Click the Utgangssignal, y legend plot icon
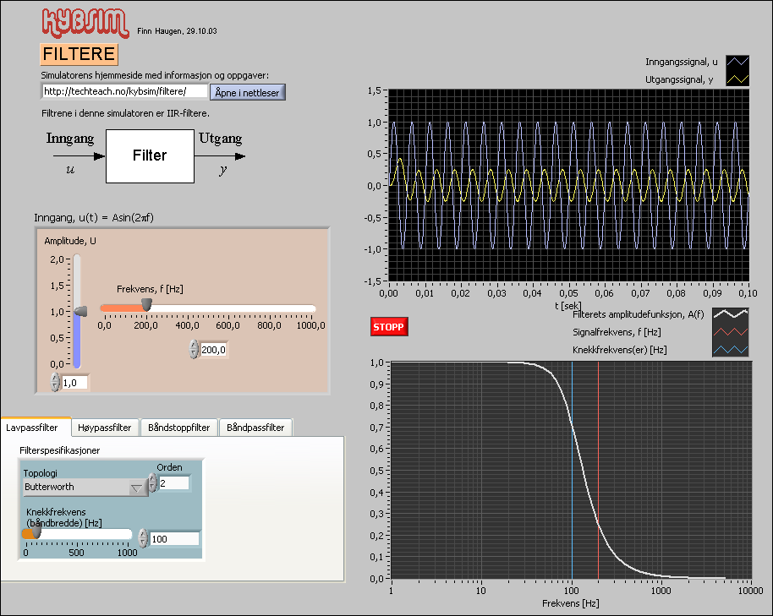 point(737,79)
